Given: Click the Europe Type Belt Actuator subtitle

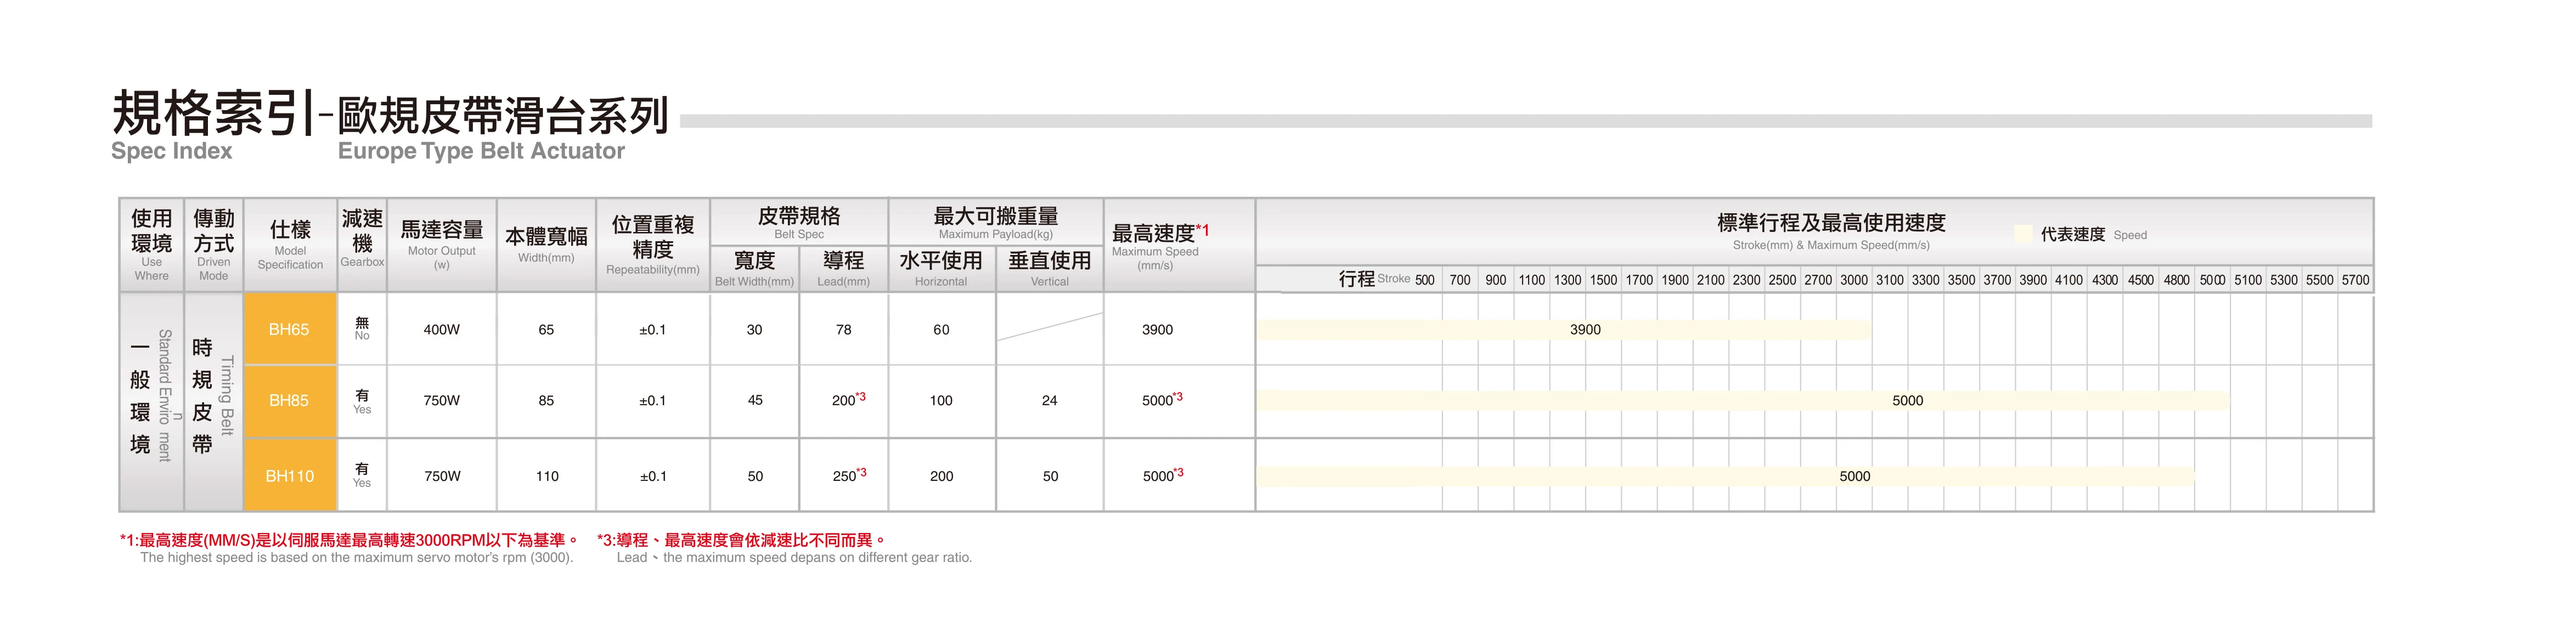Looking at the screenshot, I should coord(481,151).
